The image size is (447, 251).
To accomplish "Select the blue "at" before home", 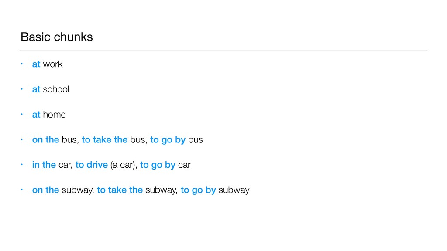I will [x=36, y=115].
